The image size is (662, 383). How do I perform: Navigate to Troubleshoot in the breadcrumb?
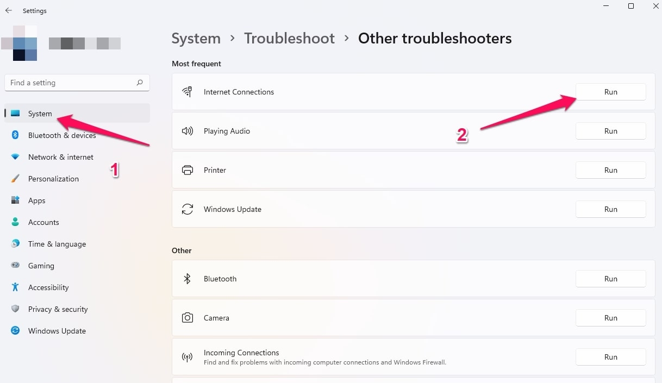[x=289, y=39]
